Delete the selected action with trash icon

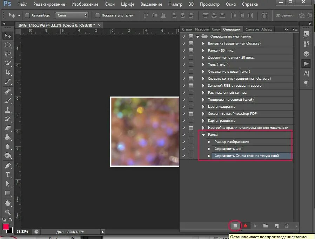pyautogui.click(x=287, y=226)
